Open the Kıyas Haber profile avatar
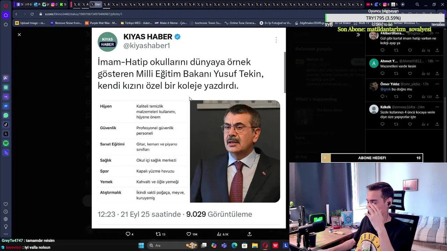The width and height of the screenshot is (447, 251). click(x=108, y=42)
